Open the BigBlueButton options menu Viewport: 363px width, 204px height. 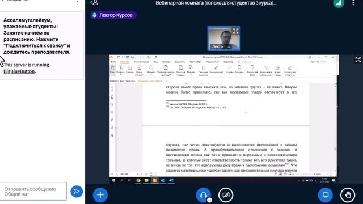tap(353, 3)
